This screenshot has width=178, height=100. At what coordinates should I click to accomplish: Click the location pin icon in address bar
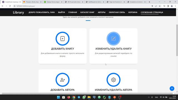(152, 6)
